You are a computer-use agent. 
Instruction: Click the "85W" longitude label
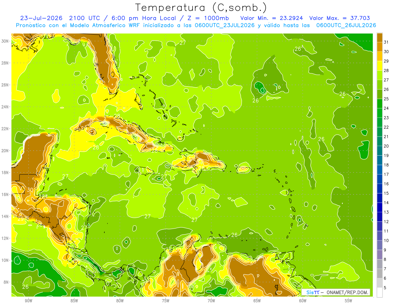click(74, 301)
